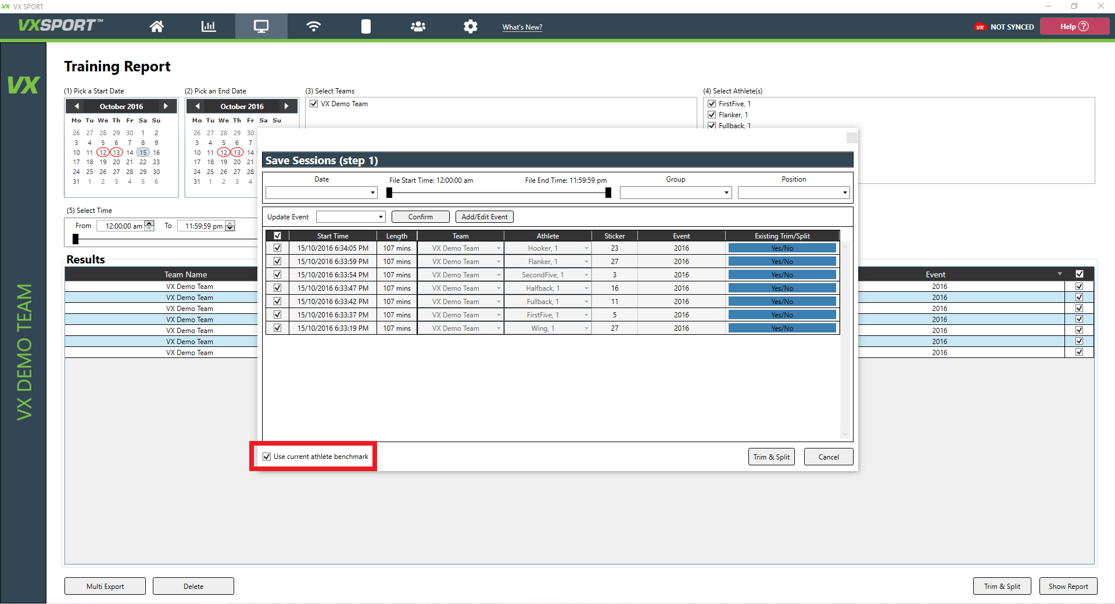Screen dimensions: 1115x604
Task: Click Trim & Split in the Save Sessions dialog
Action: 772,457
